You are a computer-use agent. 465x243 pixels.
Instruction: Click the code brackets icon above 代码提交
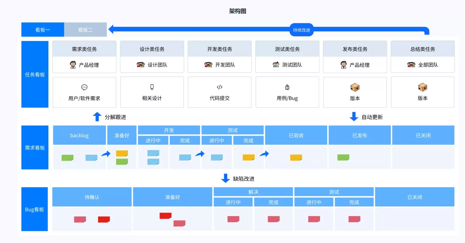[220, 87]
